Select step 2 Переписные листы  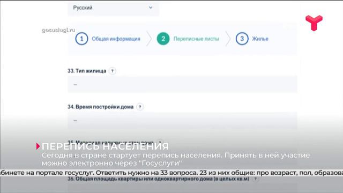click(x=188, y=39)
